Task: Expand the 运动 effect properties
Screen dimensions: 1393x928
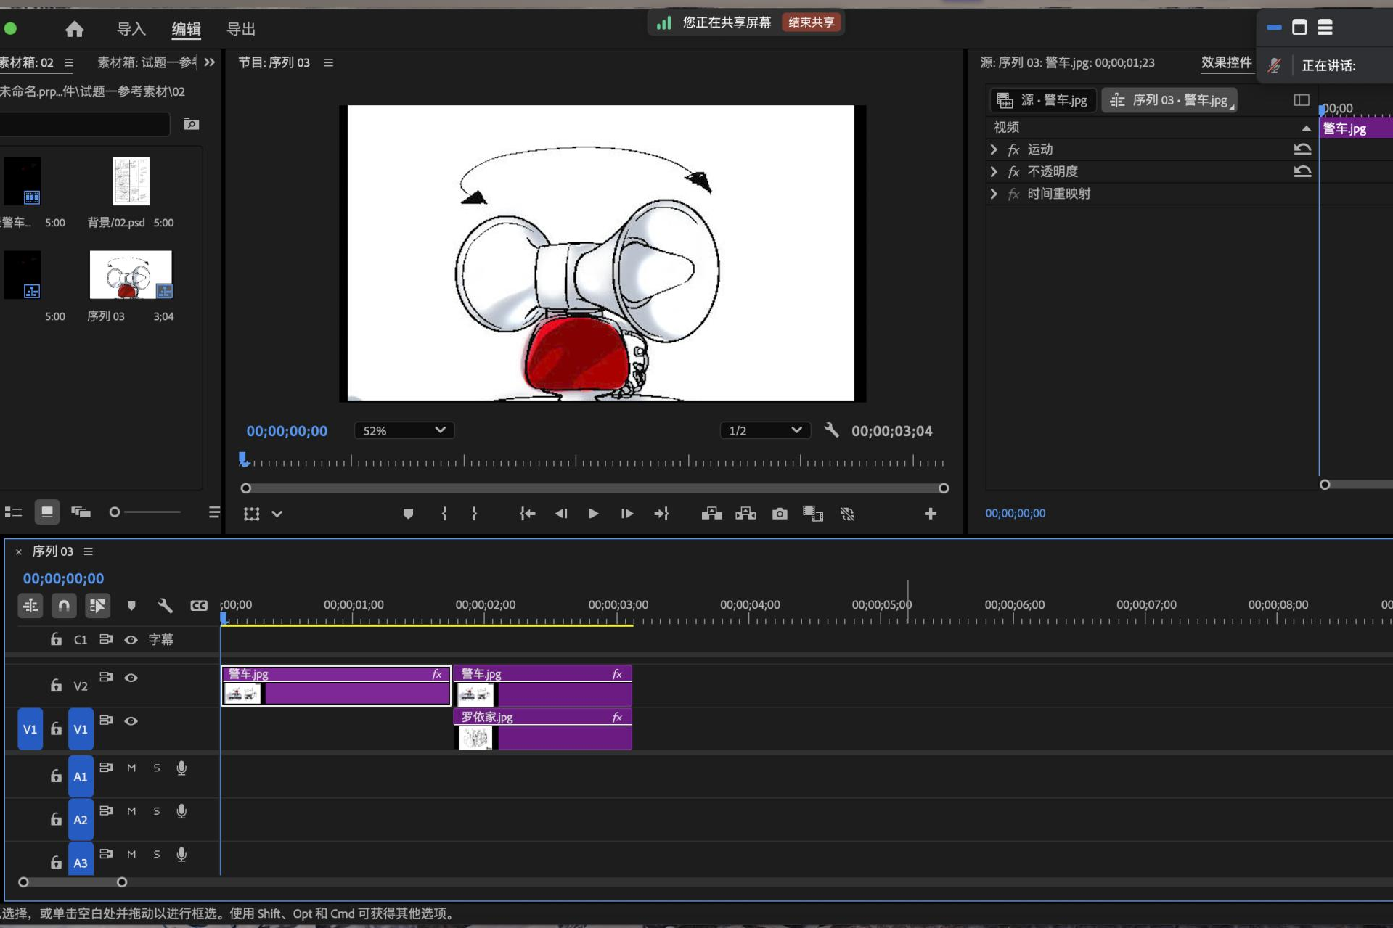Action: pos(994,149)
